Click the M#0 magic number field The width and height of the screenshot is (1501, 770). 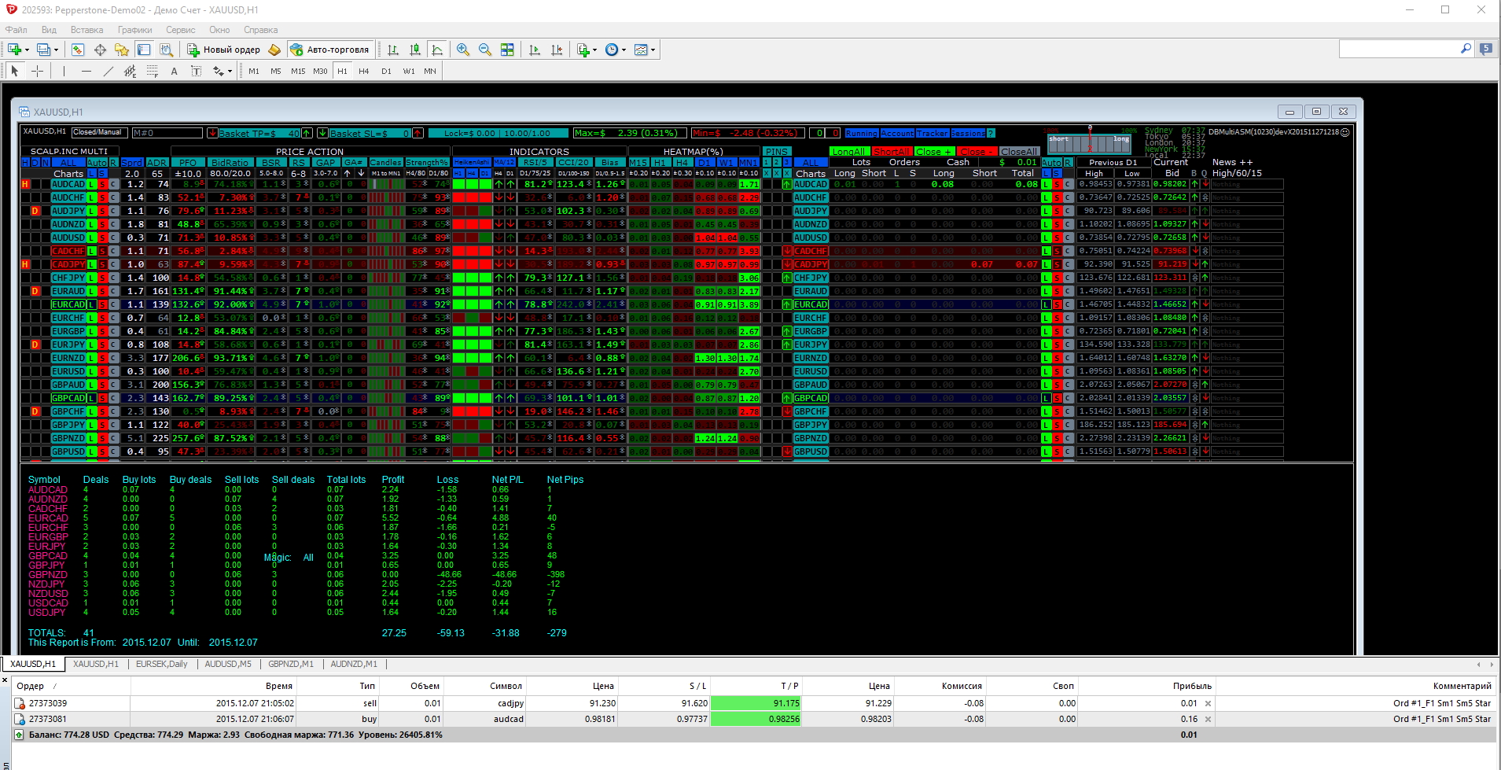pyautogui.click(x=167, y=133)
